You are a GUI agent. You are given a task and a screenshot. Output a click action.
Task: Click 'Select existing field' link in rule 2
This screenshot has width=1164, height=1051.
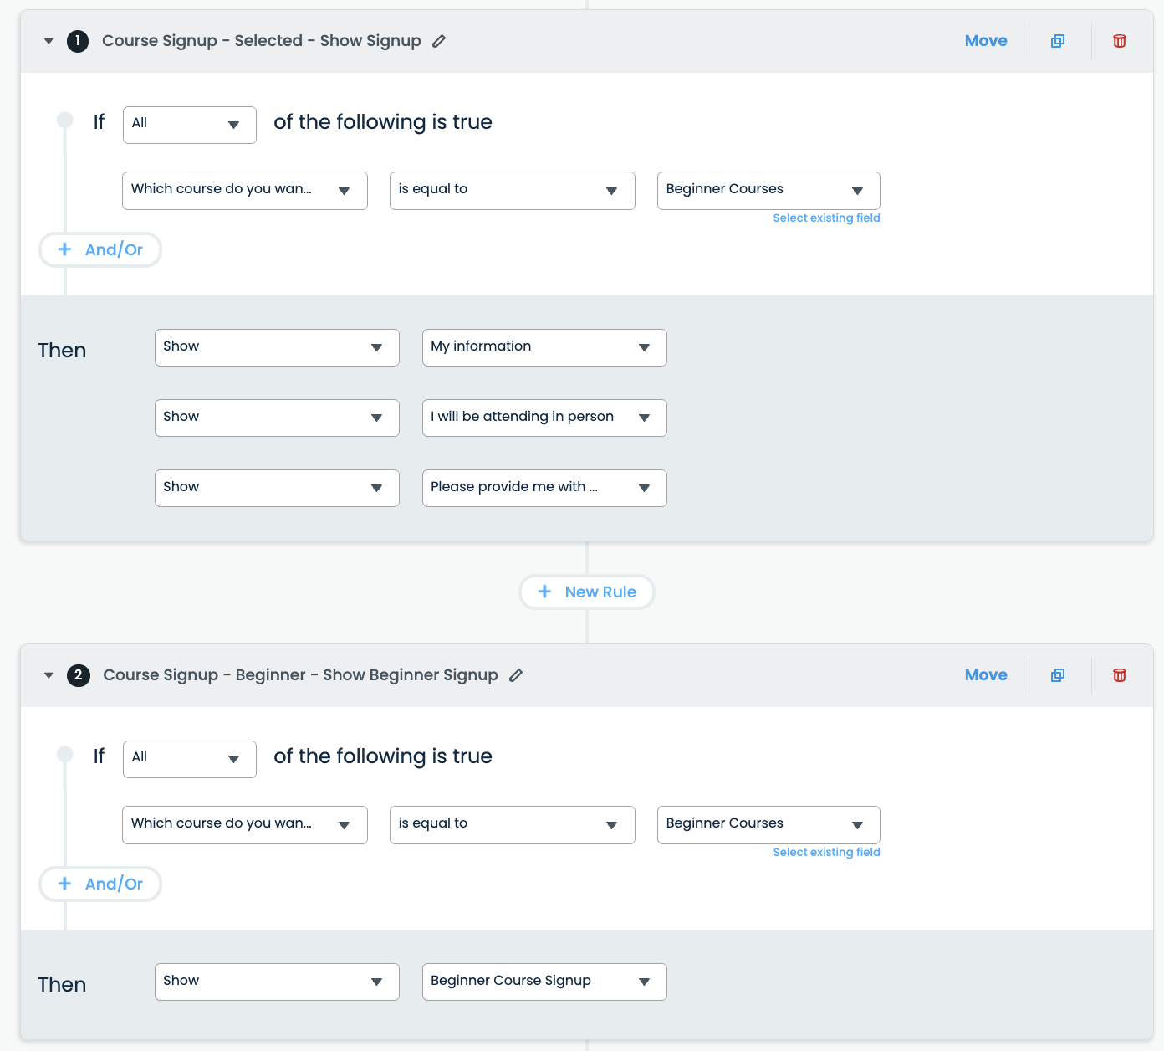826,853
